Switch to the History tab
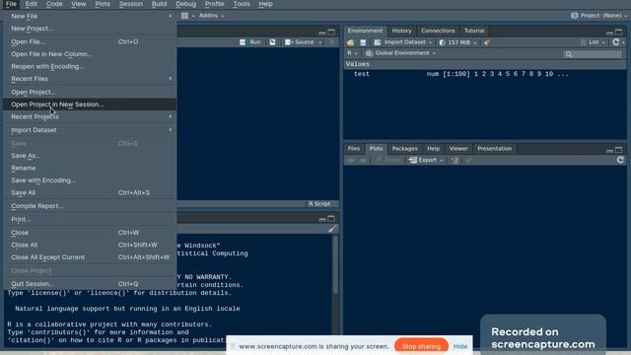 pos(401,31)
